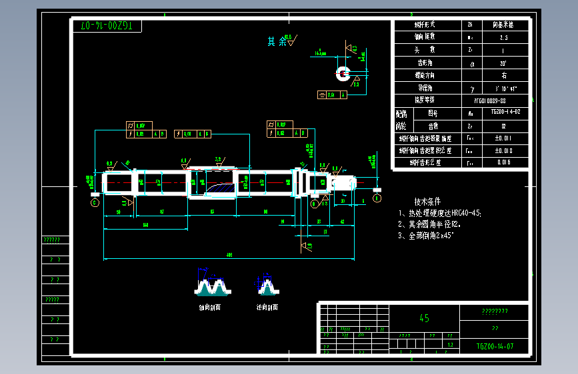Select note 2 about fillet radius R2
This screenshot has height=374, width=578.
point(429,224)
